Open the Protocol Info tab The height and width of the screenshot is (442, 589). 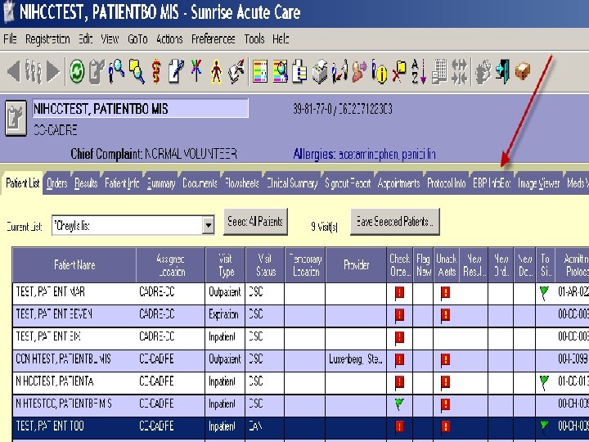pyautogui.click(x=447, y=183)
